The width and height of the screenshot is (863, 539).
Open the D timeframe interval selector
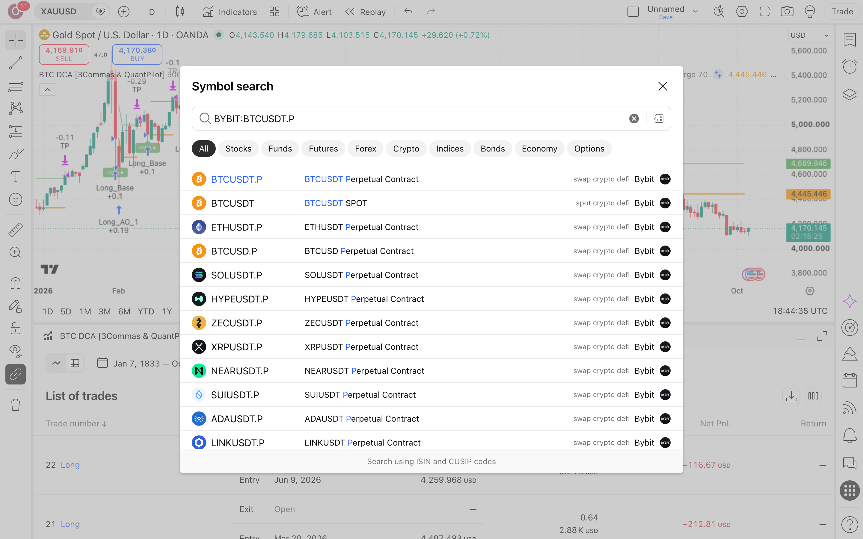(152, 12)
